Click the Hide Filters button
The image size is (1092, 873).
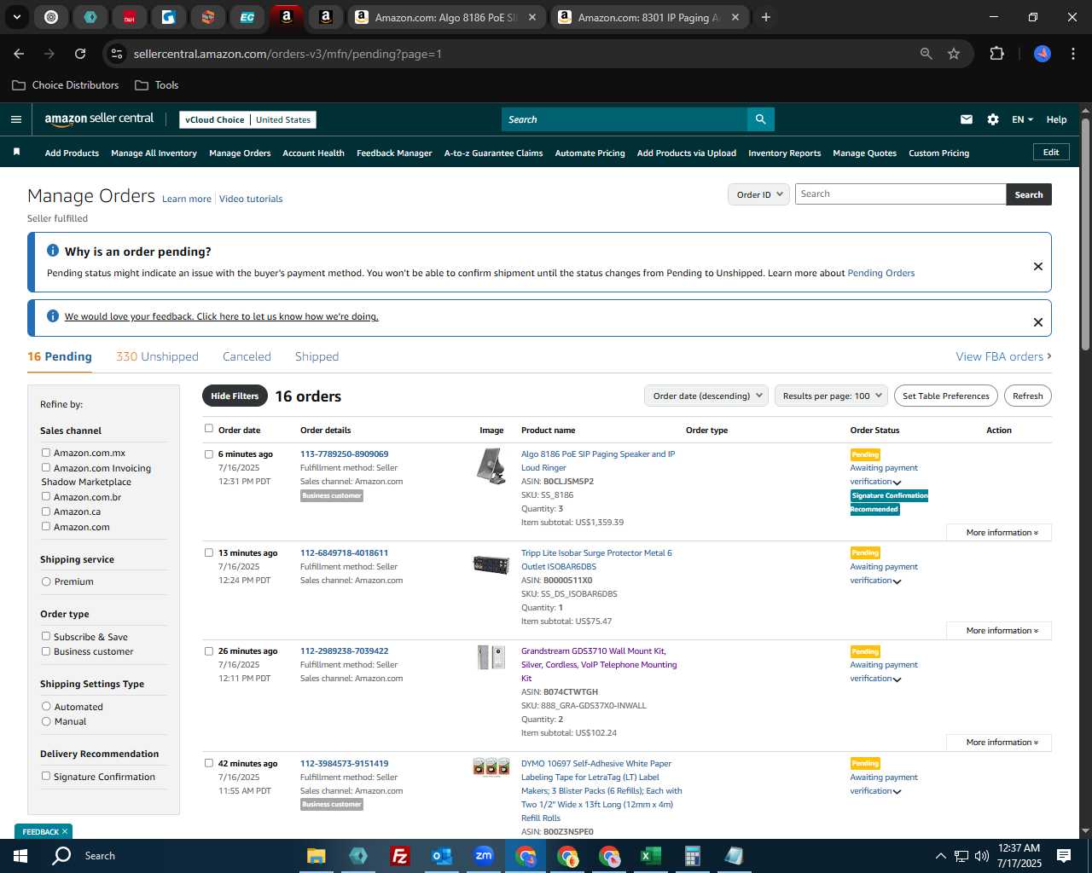235,396
